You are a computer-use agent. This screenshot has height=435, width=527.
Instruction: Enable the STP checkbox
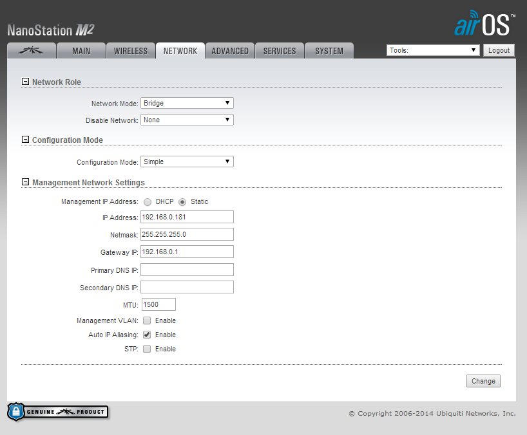tap(147, 349)
